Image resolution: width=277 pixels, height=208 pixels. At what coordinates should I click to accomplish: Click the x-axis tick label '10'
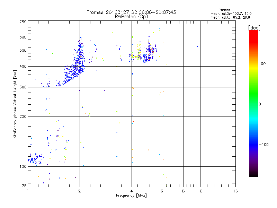pyautogui.click(x=200, y=191)
